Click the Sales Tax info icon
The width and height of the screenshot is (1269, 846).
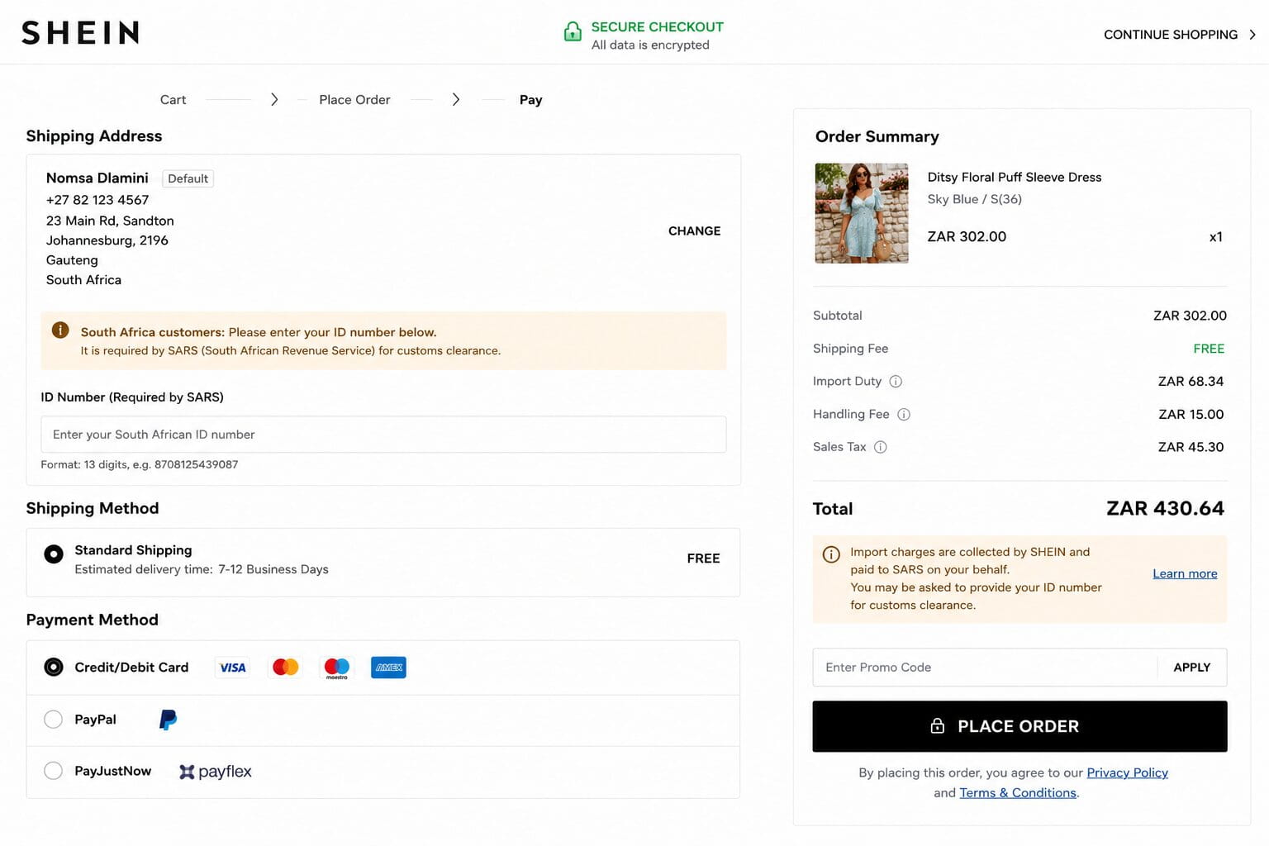click(x=881, y=447)
